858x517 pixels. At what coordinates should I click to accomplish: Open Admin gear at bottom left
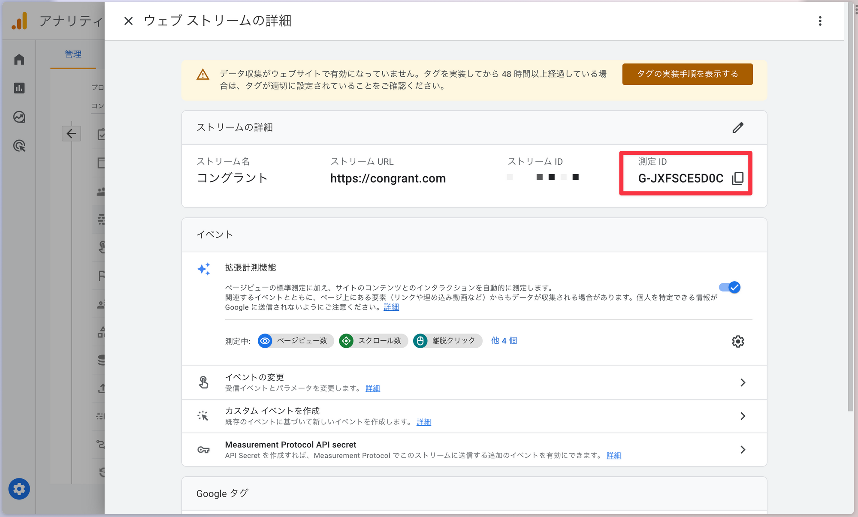coord(19,489)
